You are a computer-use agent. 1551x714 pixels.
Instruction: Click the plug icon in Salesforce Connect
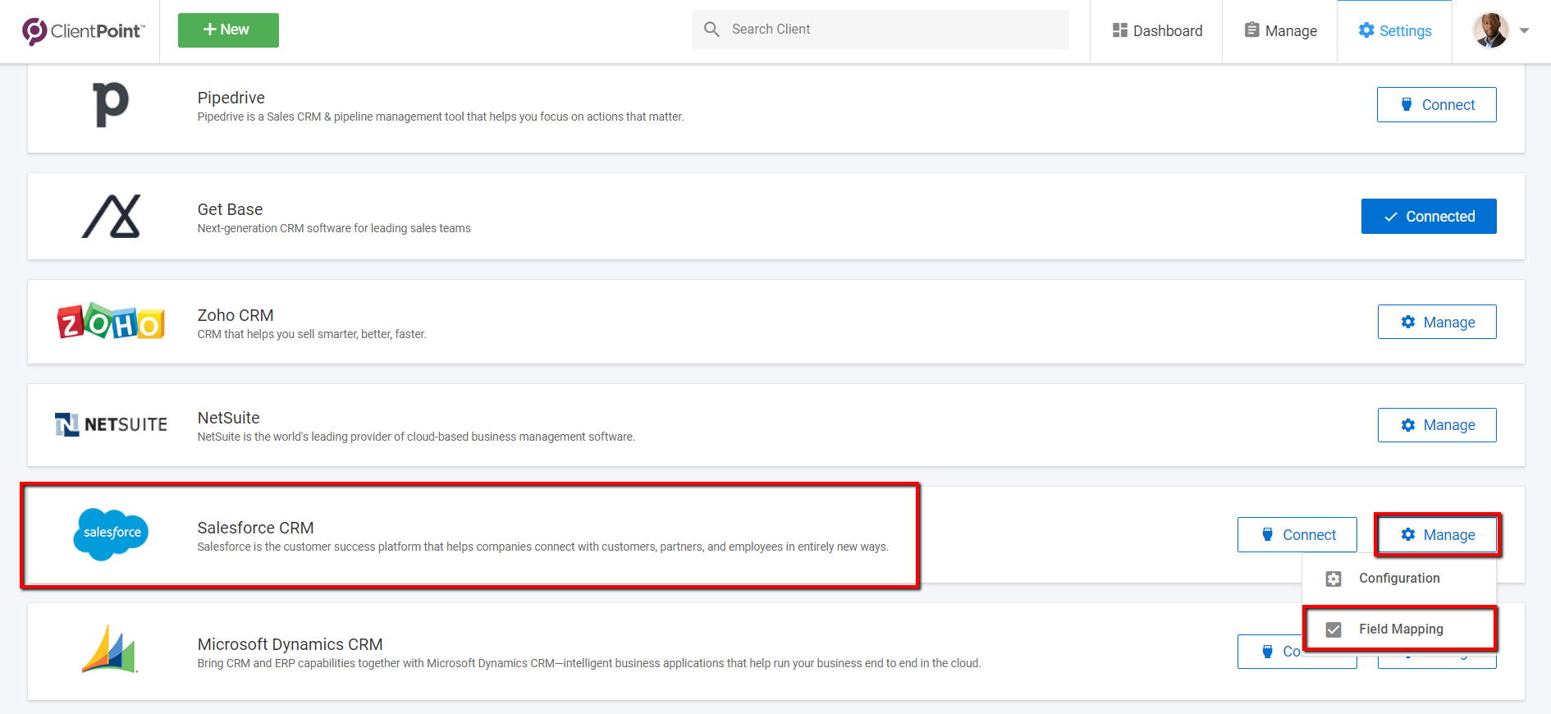tap(1268, 534)
